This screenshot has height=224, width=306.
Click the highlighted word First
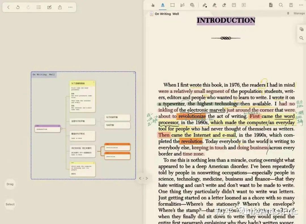(x=255, y=116)
